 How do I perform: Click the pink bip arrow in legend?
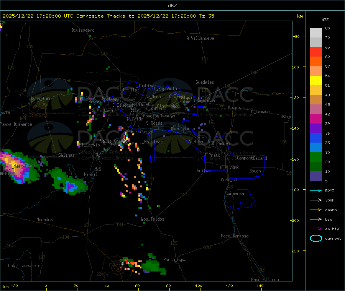[x=316, y=219]
